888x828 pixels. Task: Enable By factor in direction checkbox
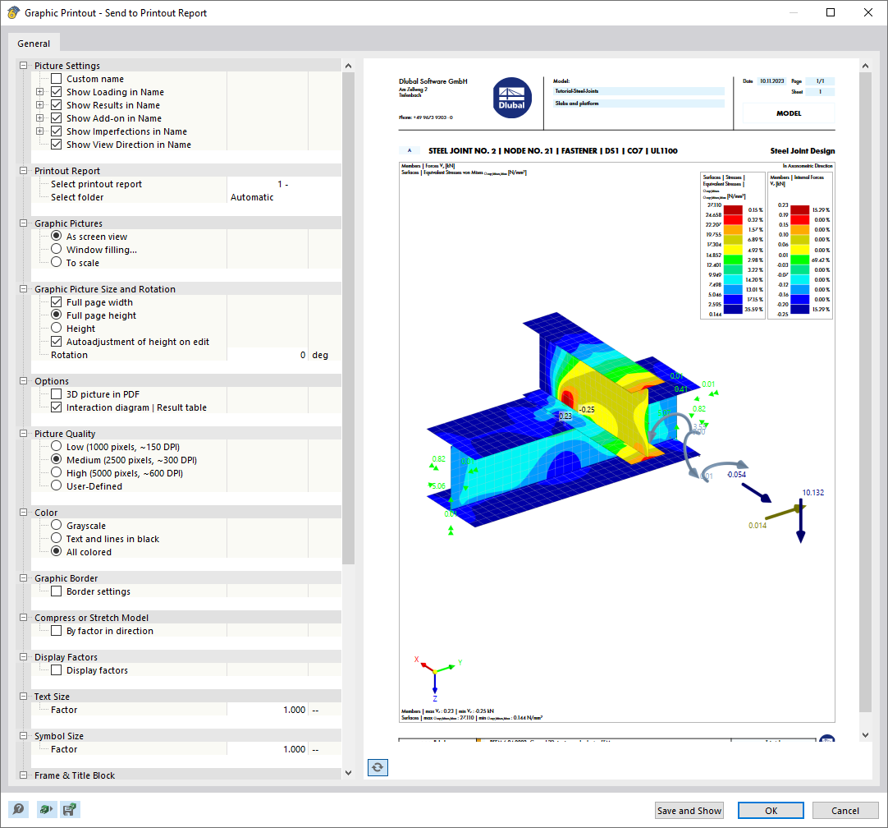point(57,630)
